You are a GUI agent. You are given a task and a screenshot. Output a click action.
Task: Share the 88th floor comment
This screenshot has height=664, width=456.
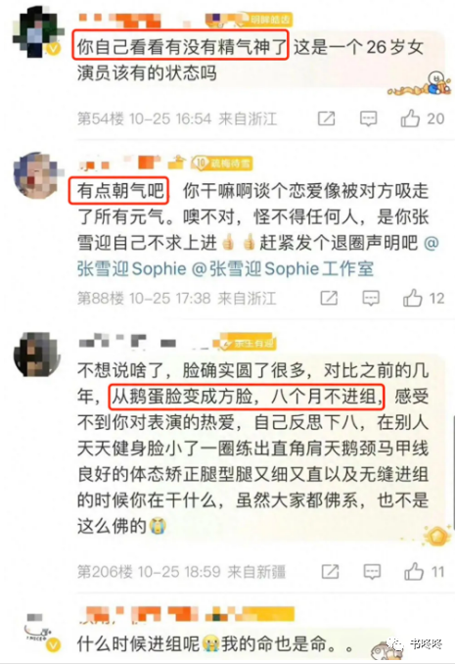click(329, 298)
